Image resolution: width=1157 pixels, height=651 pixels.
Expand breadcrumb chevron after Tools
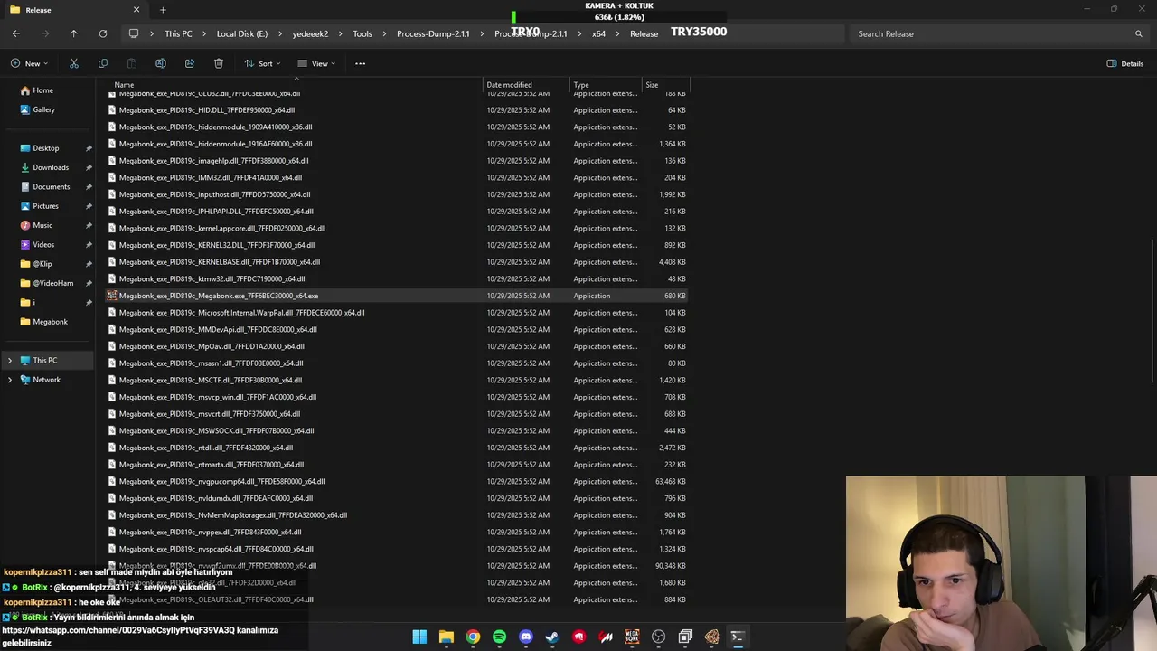384,33
